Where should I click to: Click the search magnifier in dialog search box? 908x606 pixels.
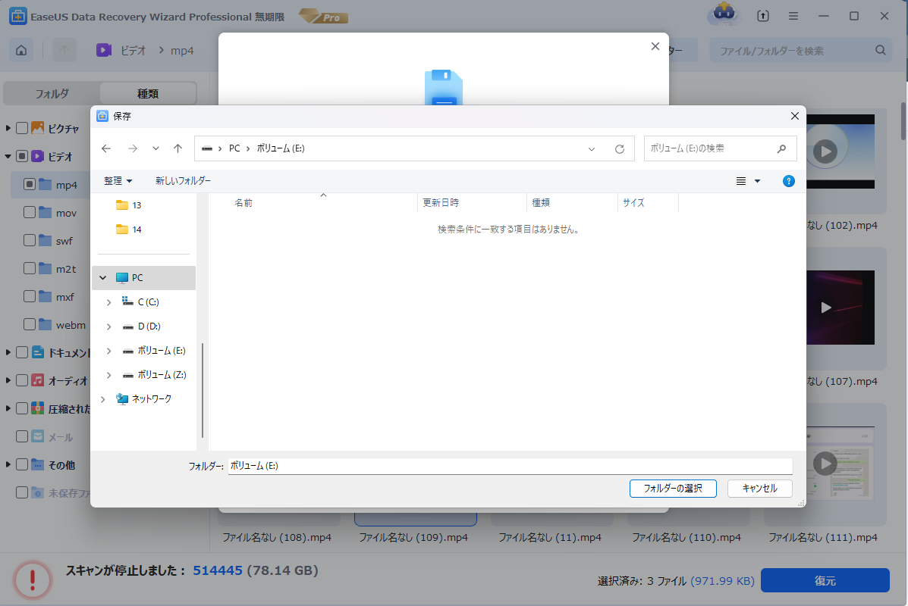(782, 149)
